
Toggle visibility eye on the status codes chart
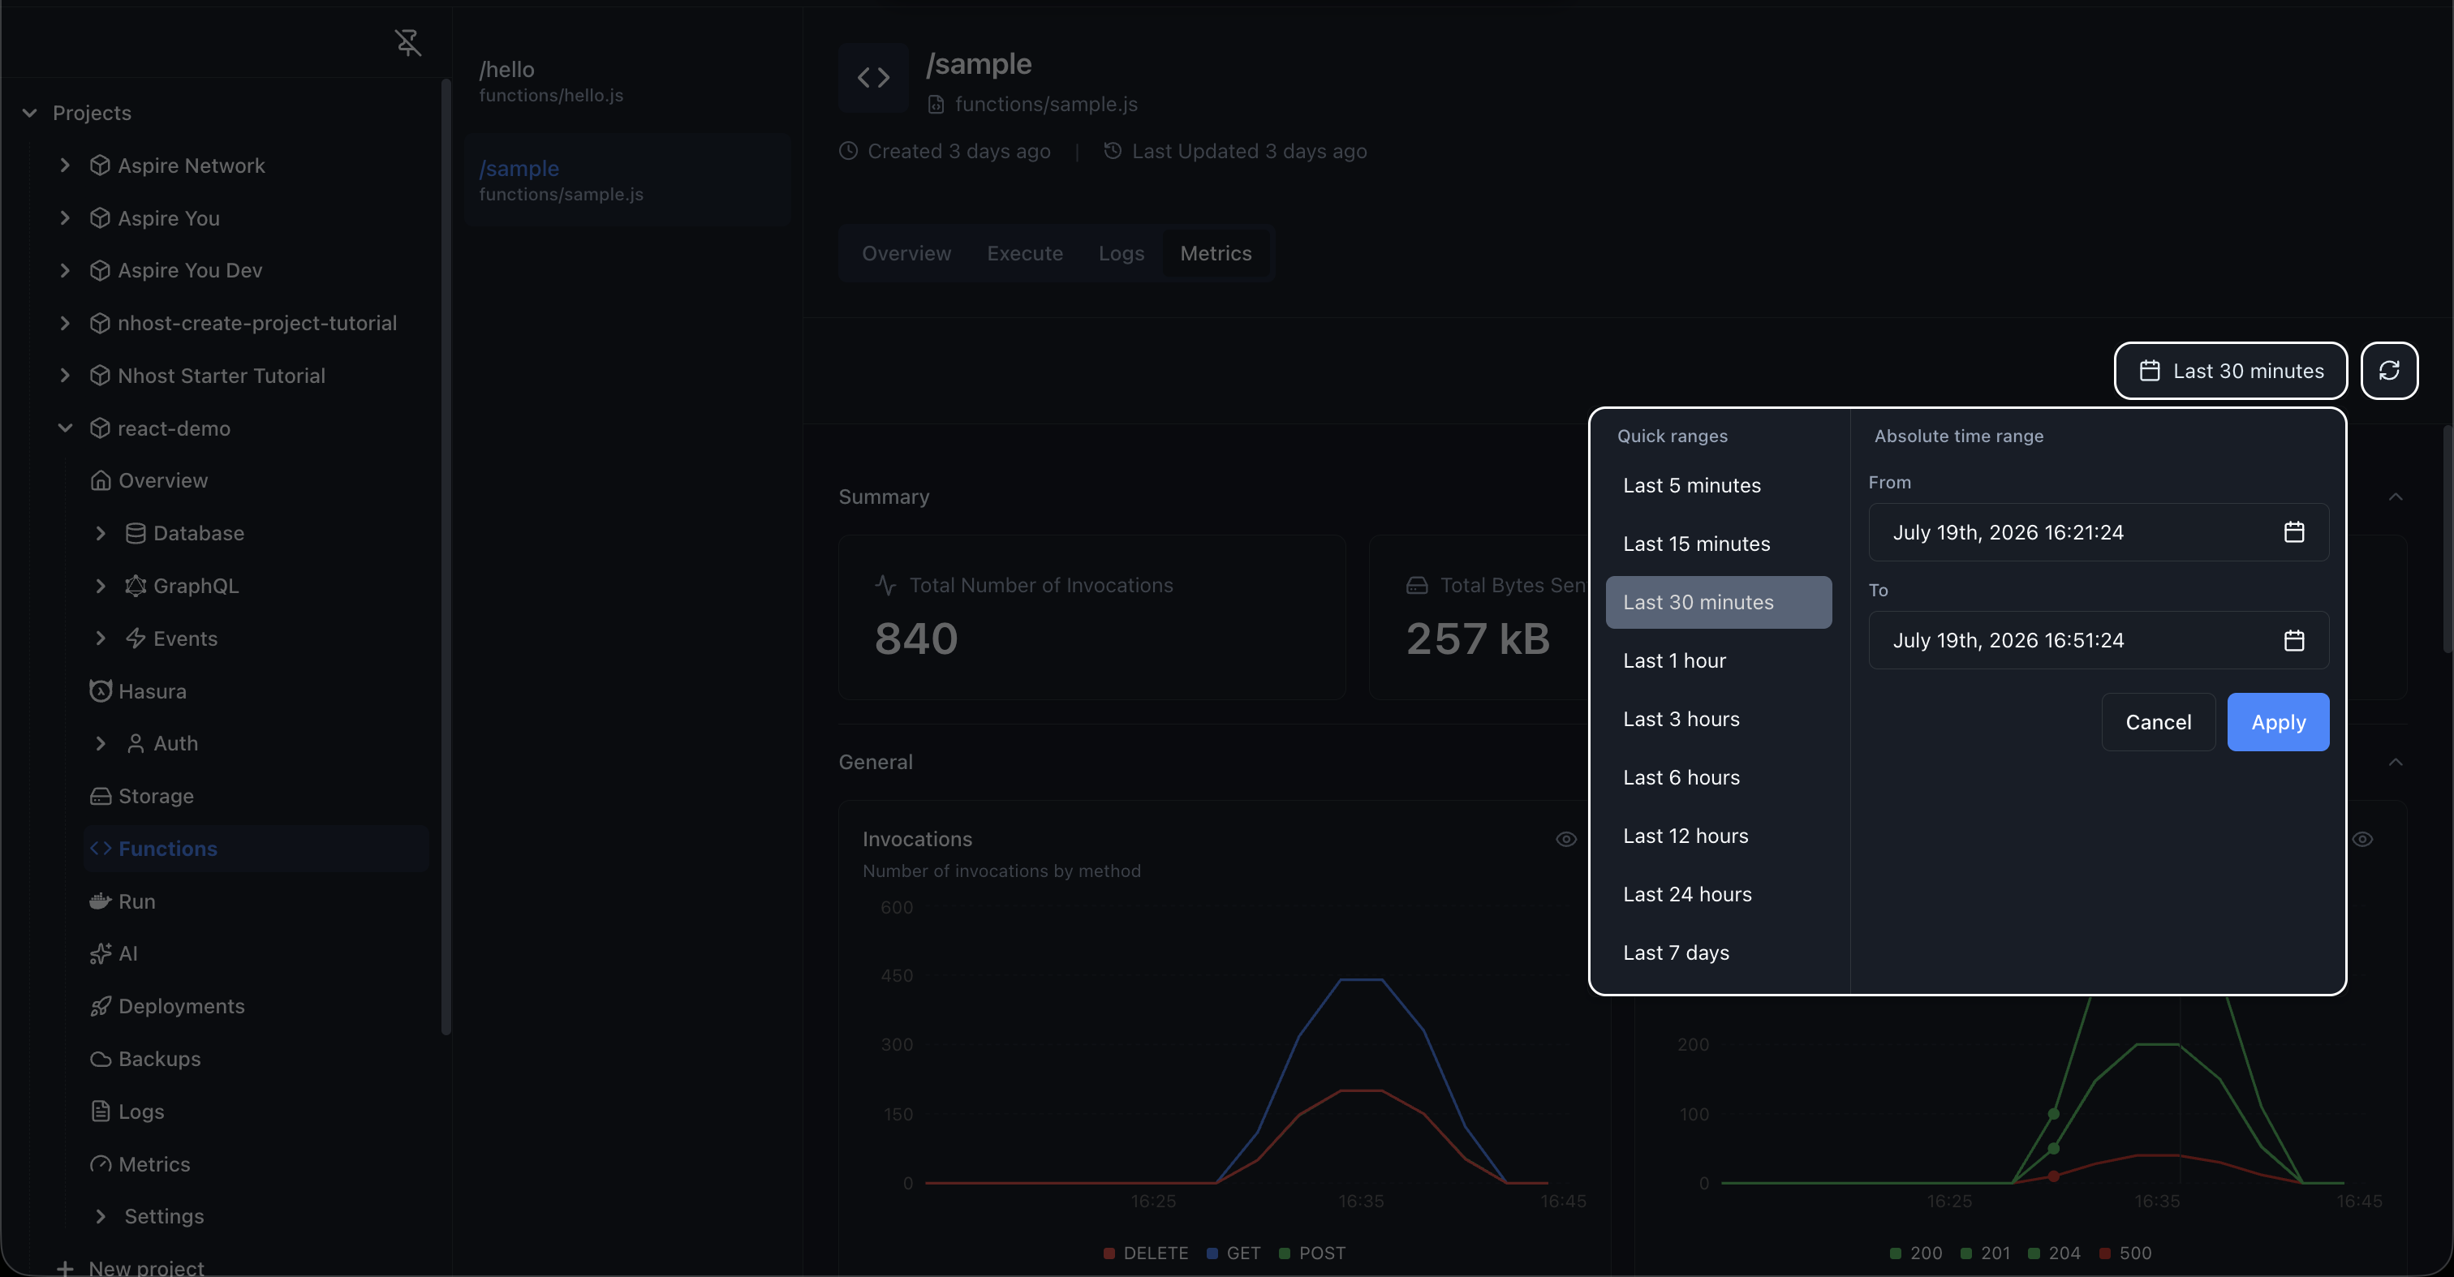click(2361, 839)
